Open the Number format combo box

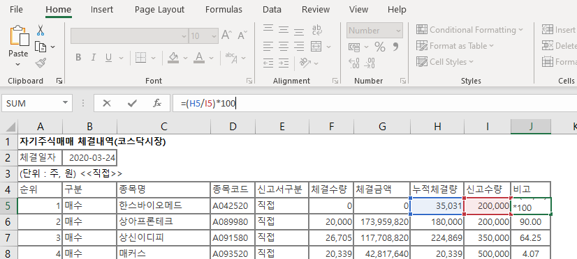(x=374, y=31)
